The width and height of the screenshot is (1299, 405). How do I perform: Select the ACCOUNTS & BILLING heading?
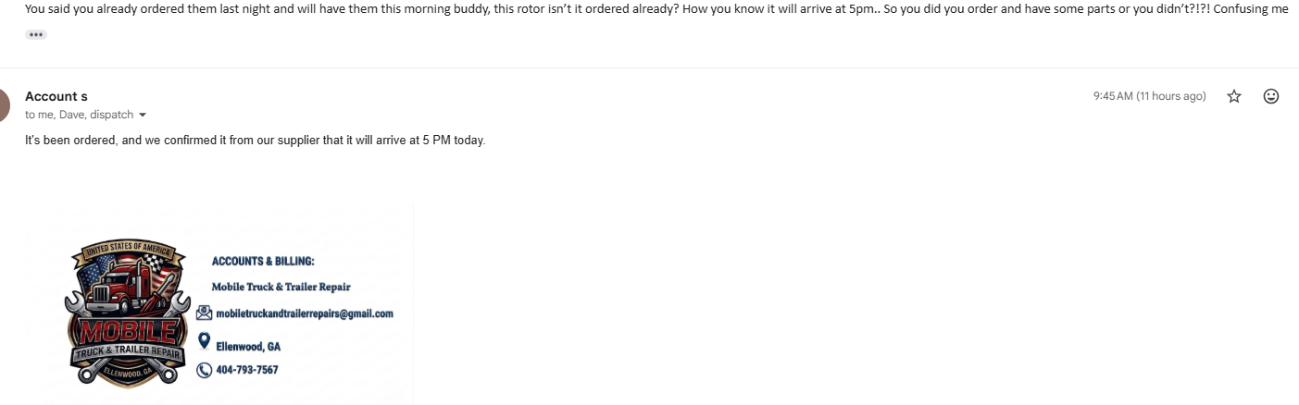click(263, 262)
